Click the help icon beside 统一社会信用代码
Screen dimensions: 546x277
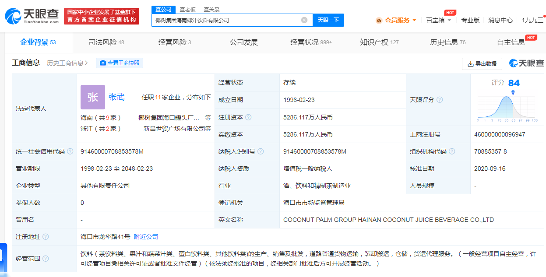70,151
